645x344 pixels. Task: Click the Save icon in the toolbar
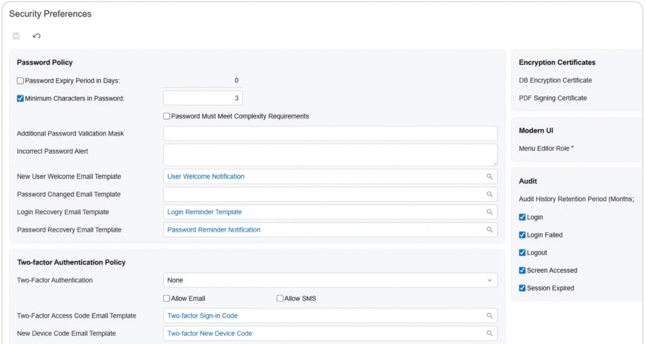[16, 36]
